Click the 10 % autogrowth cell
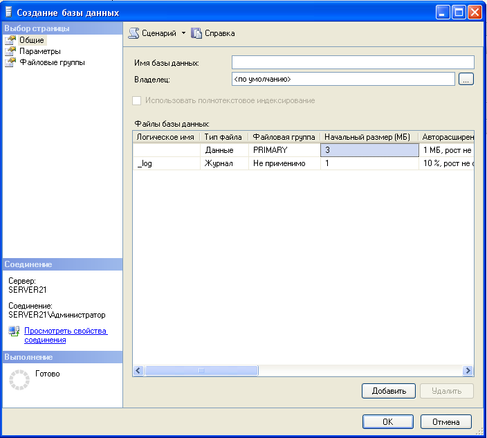 pos(446,163)
